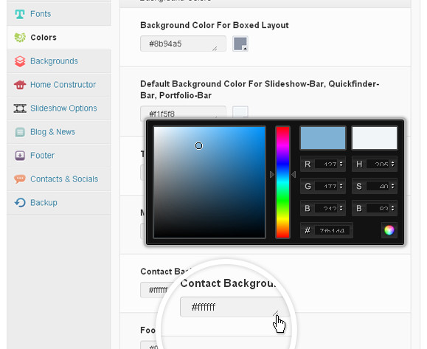Image resolution: width=427 pixels, height=349 pixels.
Task: Click the Backup restore arrow icon
Action: point(20,203)
